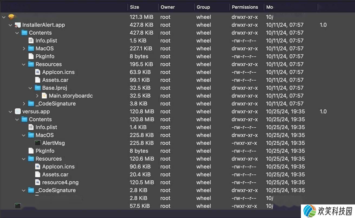Click the Assets.car file icon sized 99.1 KiB
This screenshot has width=355, height=218.
(38, 80)
